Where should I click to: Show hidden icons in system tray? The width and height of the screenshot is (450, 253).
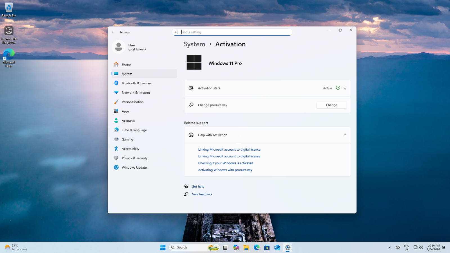[x=390, y=247]
